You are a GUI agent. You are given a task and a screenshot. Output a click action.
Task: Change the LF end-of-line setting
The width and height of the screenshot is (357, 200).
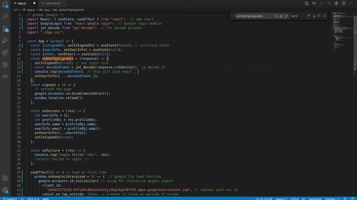tap(303, 199)
